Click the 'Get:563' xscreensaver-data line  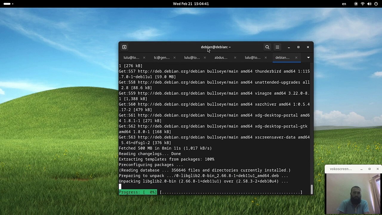tap(214, 140)
